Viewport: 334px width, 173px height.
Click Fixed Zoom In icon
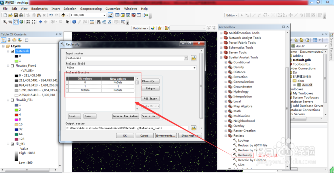point(28,22)
